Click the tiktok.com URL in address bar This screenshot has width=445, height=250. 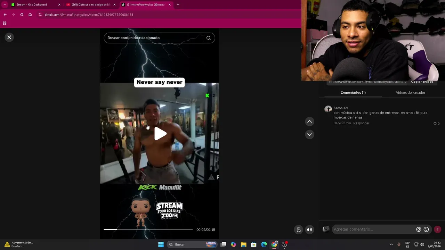(89, 15)
